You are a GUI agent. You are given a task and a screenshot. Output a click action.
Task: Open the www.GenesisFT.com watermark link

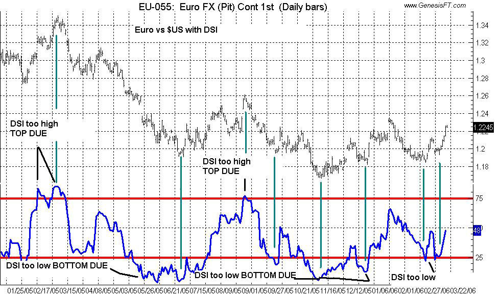(x=435, y=5)
